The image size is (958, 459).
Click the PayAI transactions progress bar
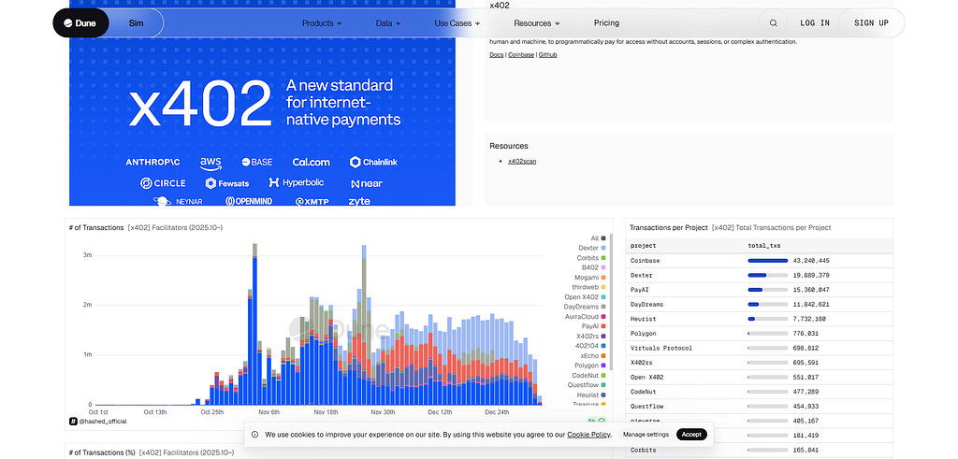(x=767, y=290)
